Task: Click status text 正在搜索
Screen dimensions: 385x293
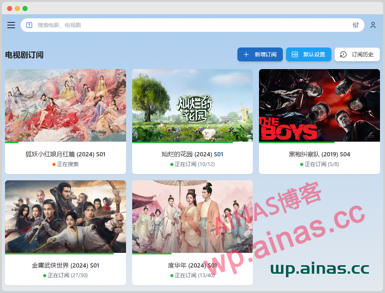Action: coord(68,164)
